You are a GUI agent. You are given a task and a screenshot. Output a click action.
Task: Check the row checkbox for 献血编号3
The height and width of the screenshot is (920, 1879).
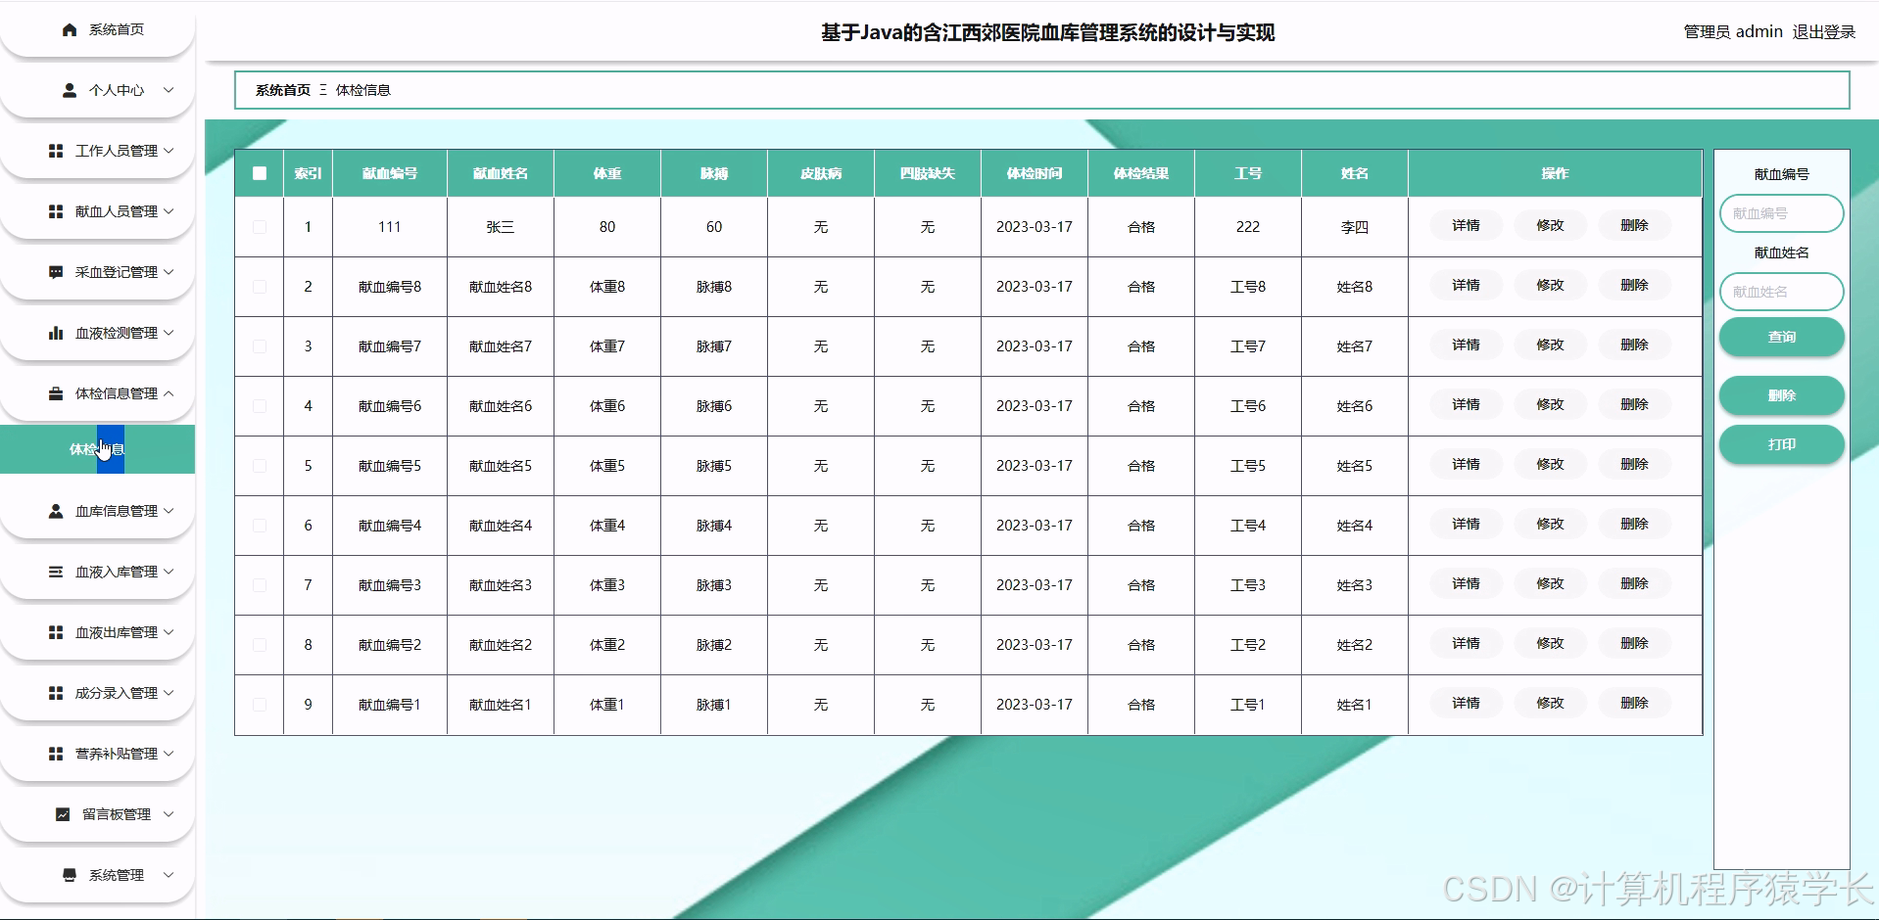pos(260,585)
